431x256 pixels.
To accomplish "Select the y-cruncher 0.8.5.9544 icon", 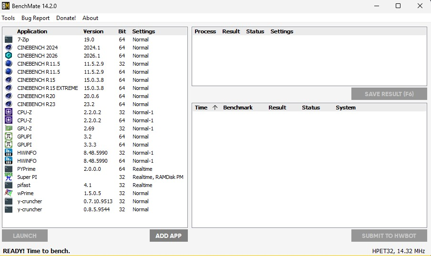I will [x=9, y=209].
